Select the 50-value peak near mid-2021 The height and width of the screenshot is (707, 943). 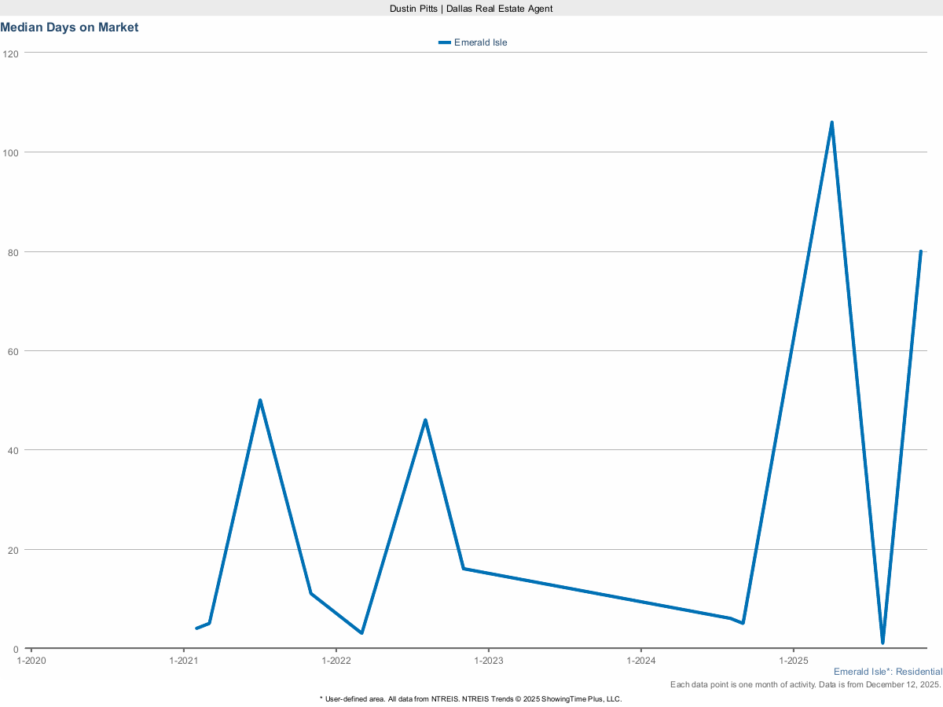[x=261, y=401]
